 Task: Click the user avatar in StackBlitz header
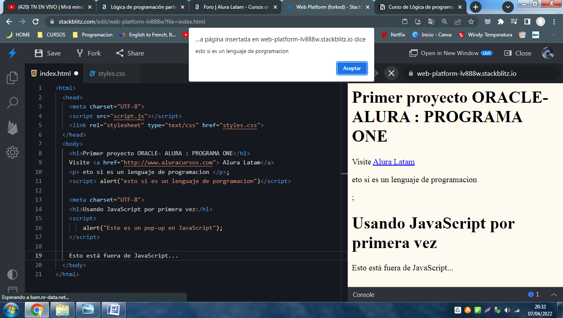point(548,53)
